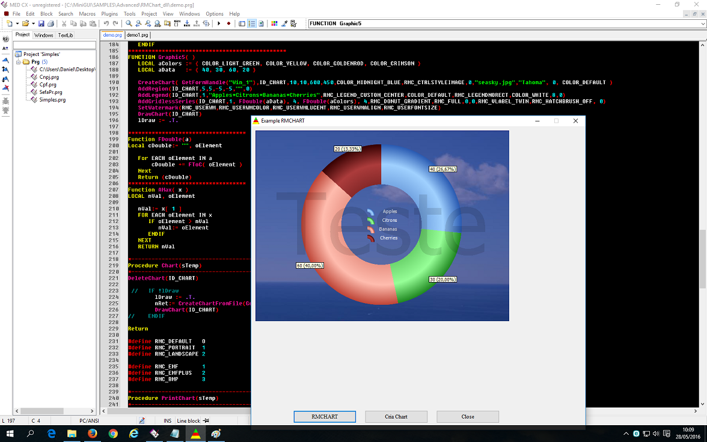Click the Find magnifier toolbar icon
707x442 pixels.
coord(129,23)
